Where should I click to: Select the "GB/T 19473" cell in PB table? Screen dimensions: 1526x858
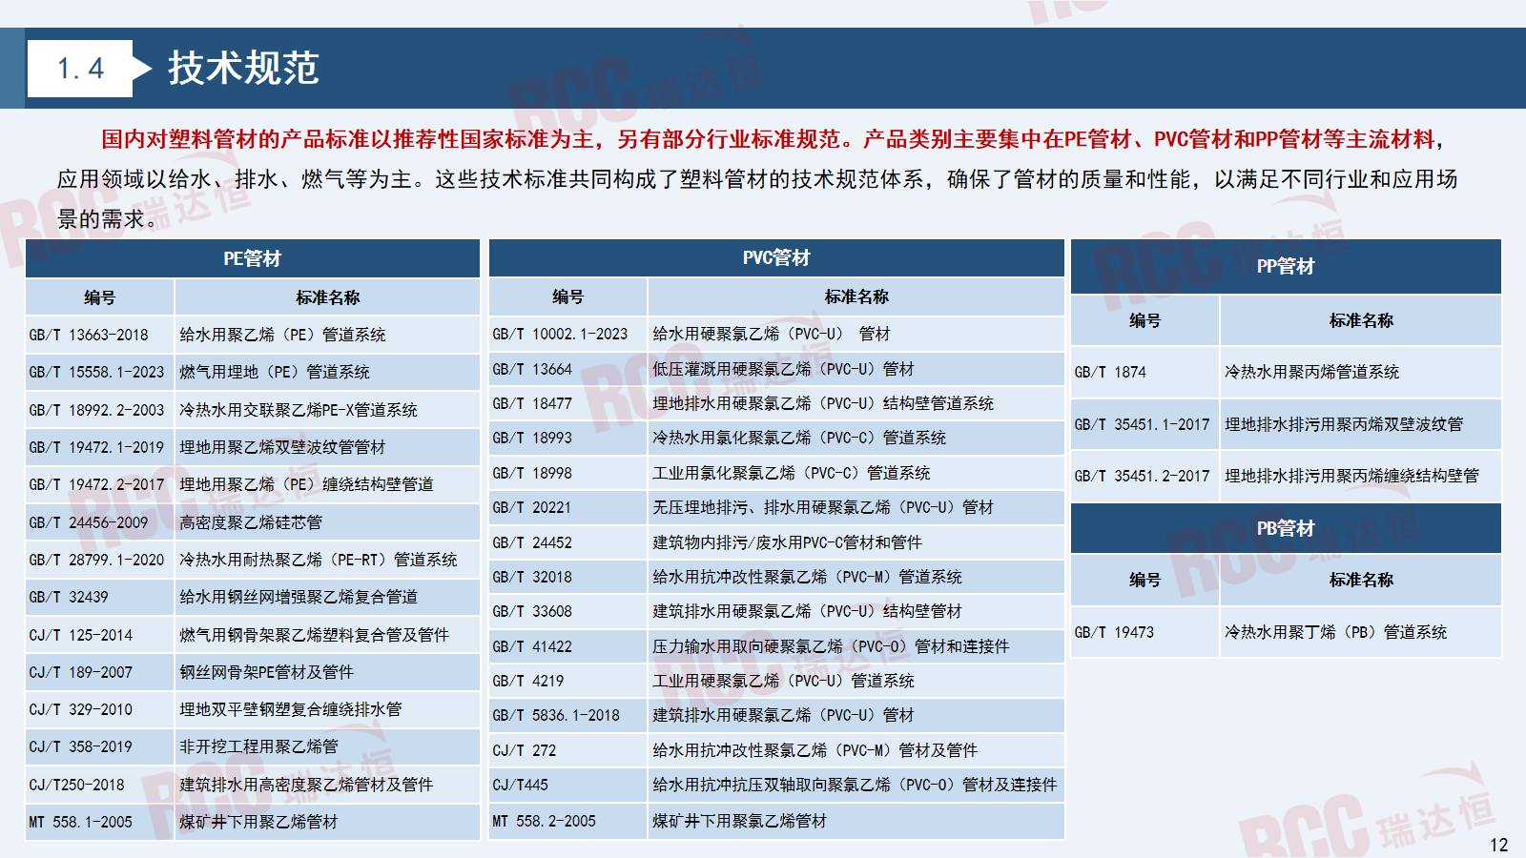pyautogui.click(x=1114, y=632)
